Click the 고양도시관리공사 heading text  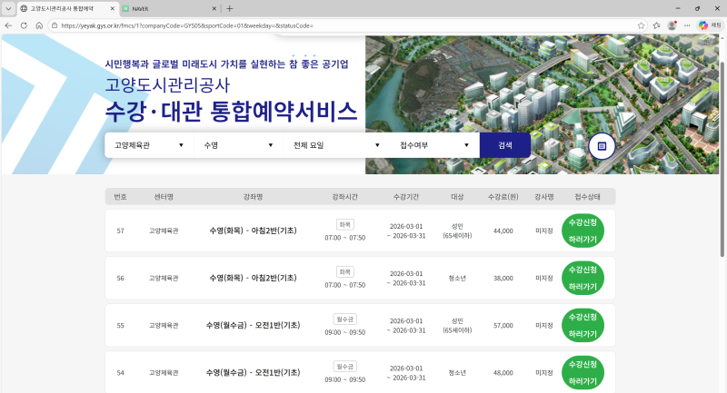167,84
